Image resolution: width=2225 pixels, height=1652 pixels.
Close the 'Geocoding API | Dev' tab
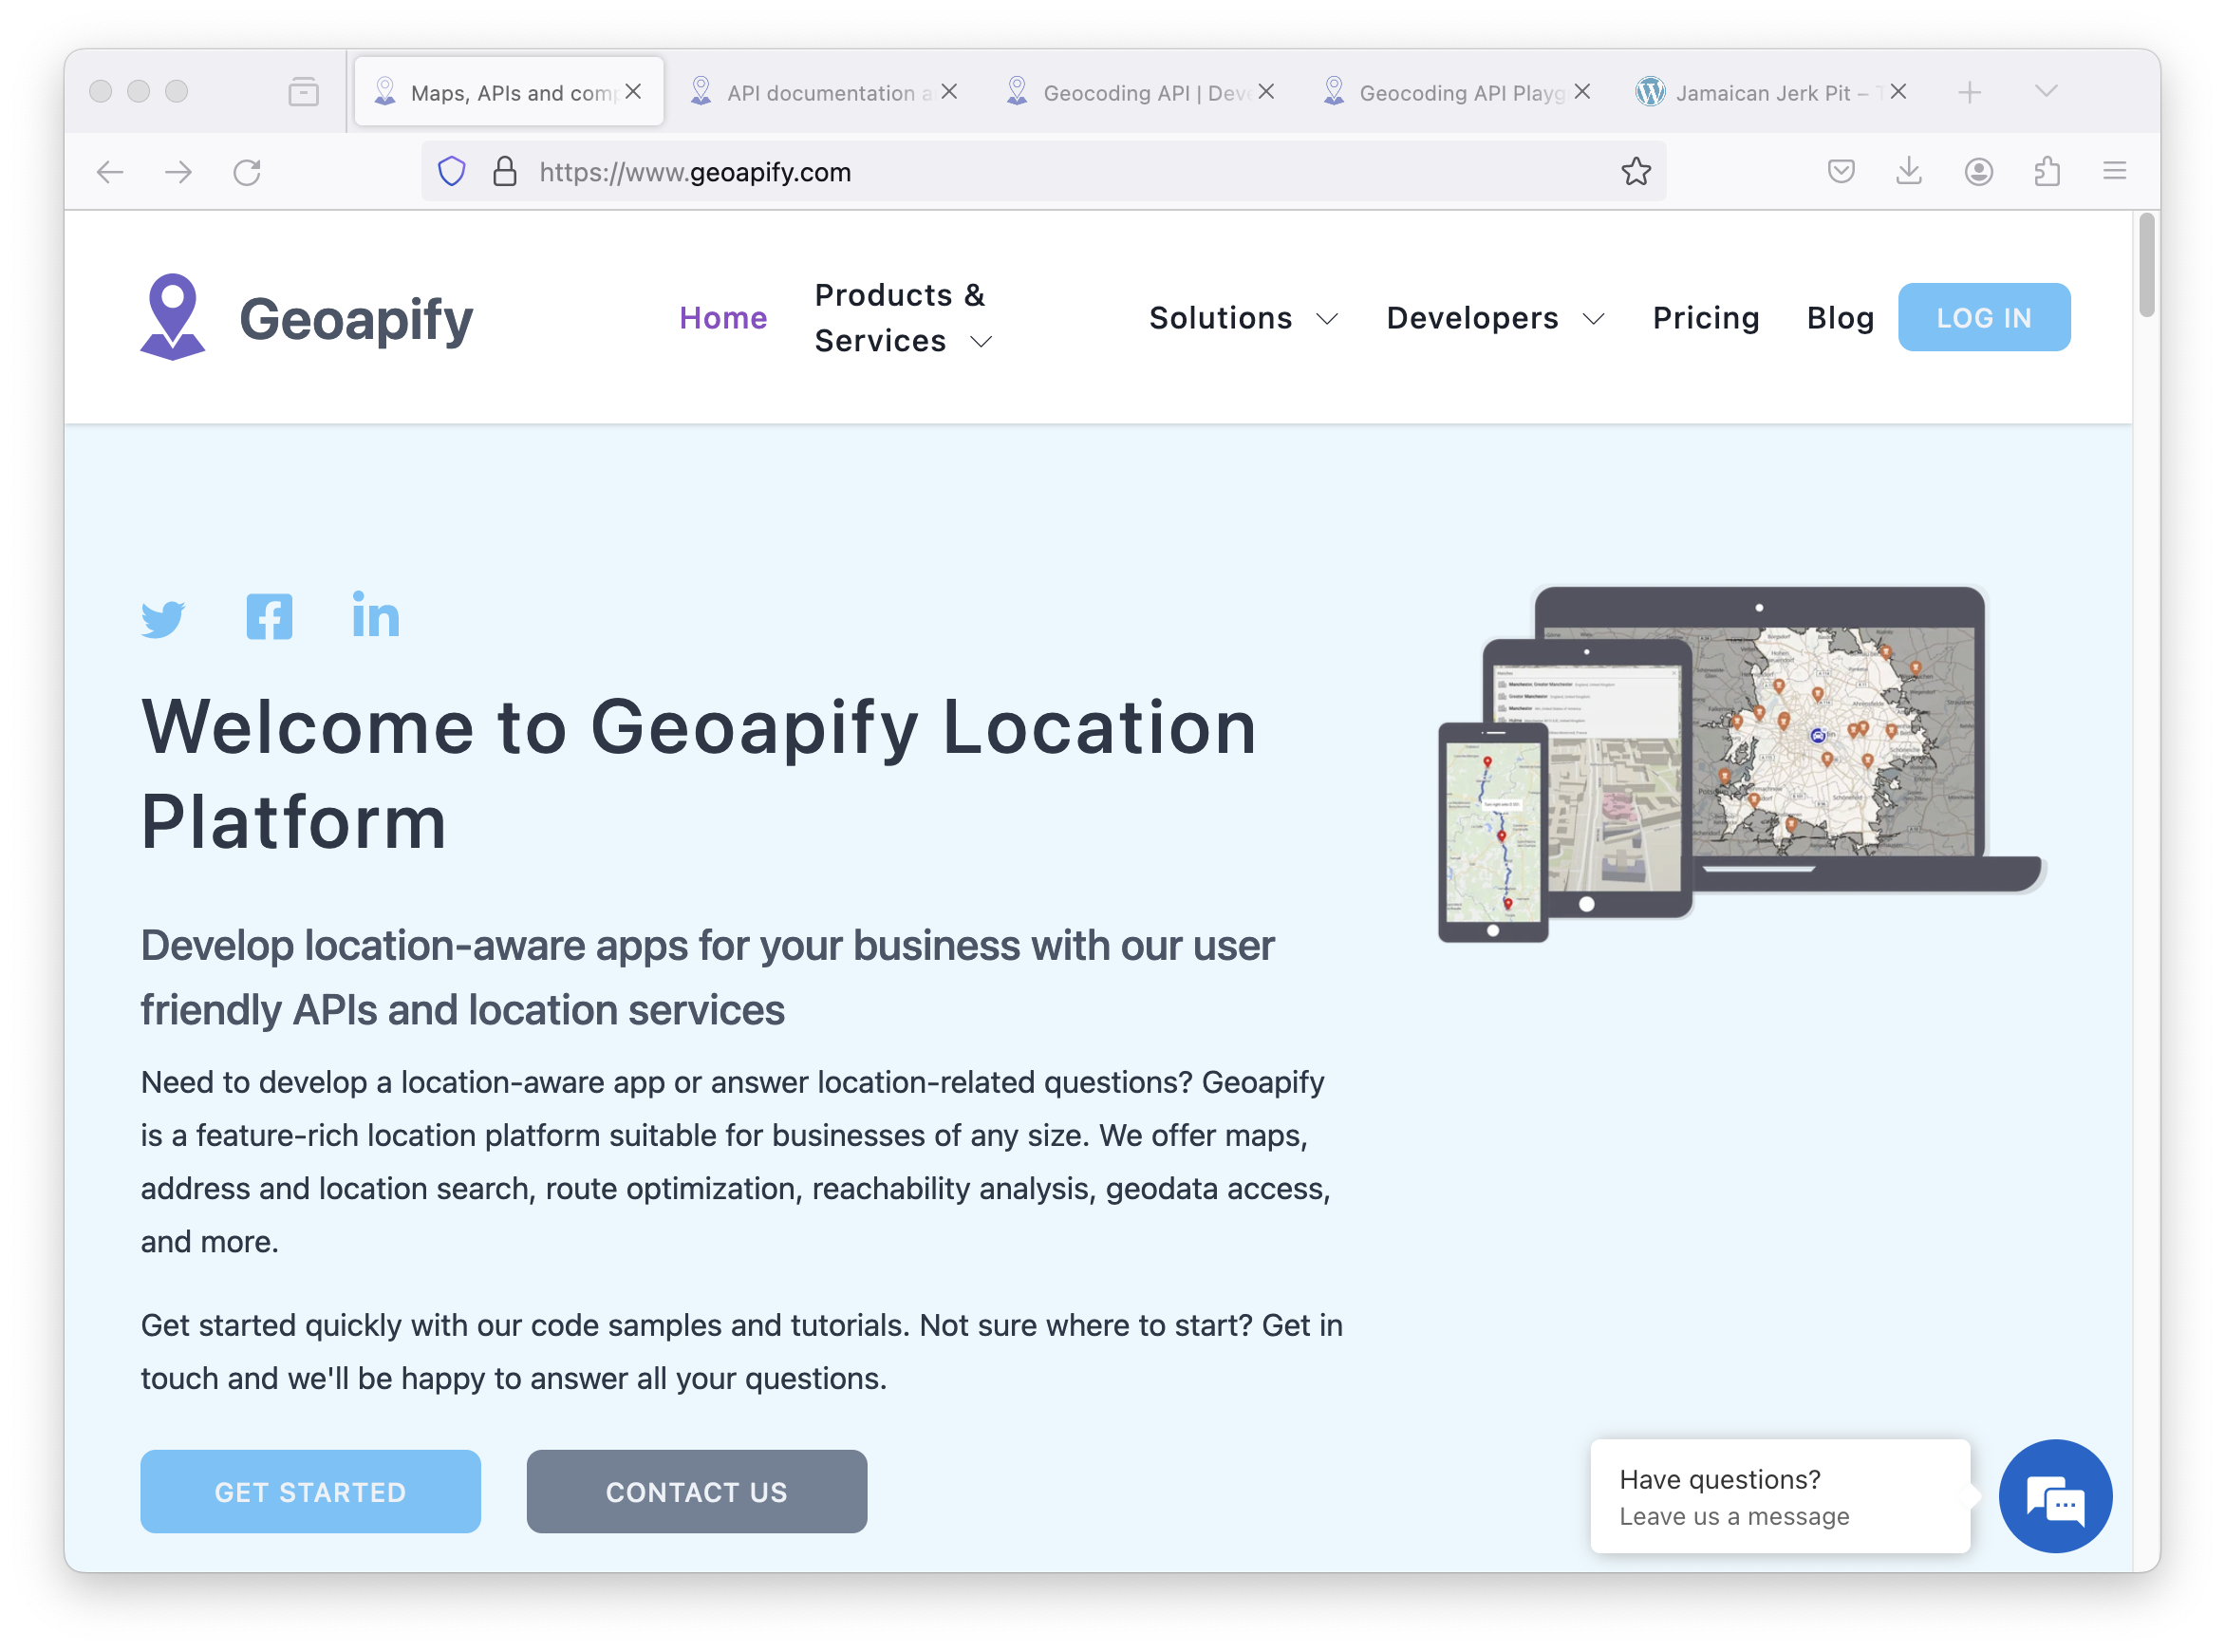coord(1265,92)
